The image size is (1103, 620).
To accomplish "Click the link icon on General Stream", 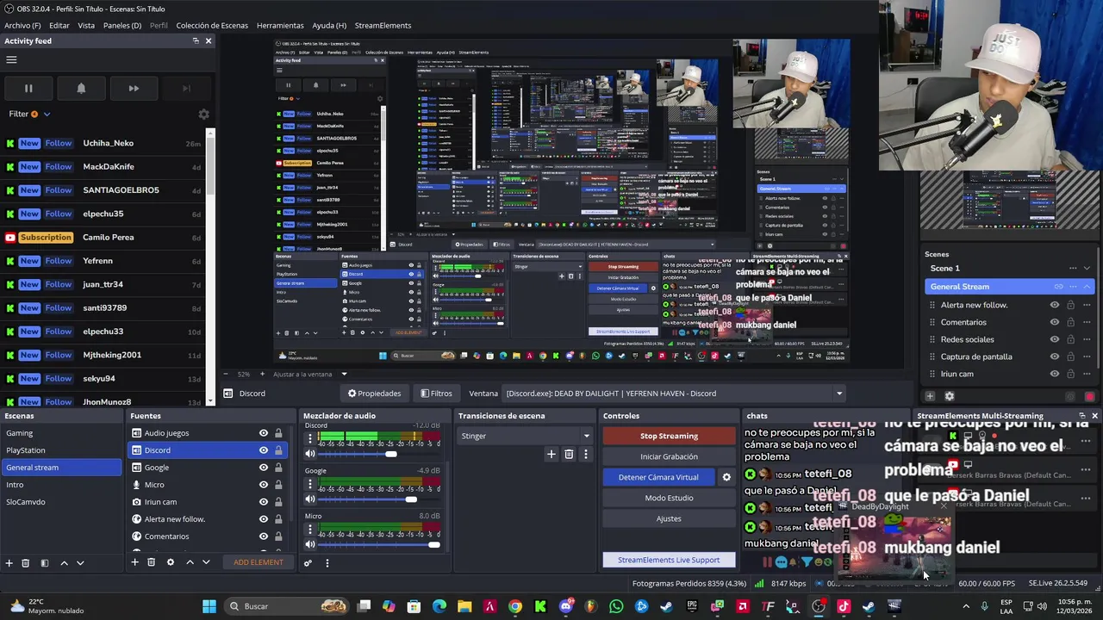I will [x=1058, y=287].
